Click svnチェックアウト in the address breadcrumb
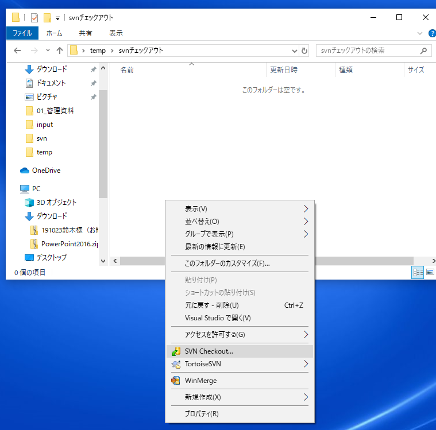The width and height of the screenshot is (436, 430). [141, 51]
